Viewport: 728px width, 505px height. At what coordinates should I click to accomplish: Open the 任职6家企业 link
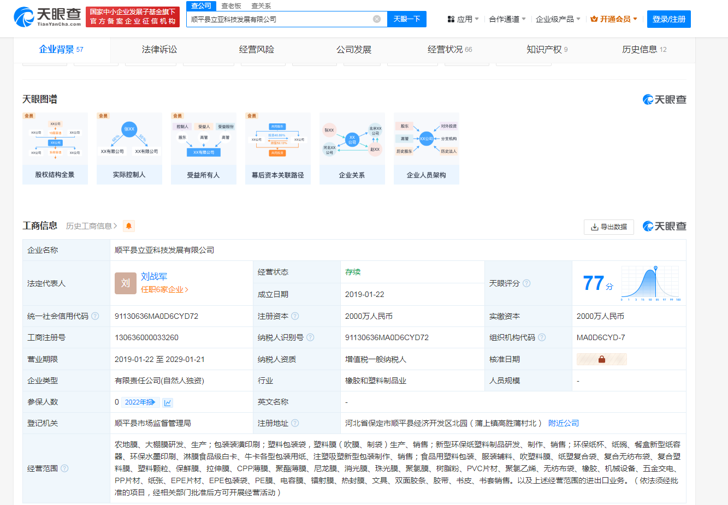164,289
